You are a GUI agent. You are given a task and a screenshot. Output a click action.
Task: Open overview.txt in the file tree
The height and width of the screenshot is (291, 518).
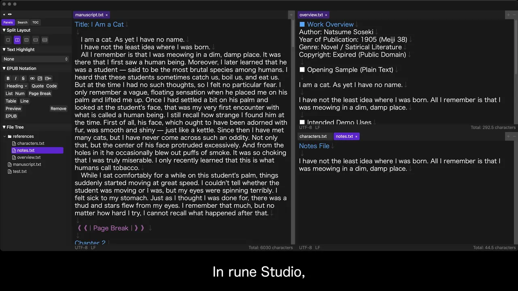coord(29,157)
